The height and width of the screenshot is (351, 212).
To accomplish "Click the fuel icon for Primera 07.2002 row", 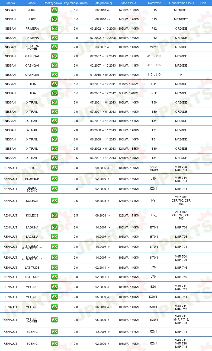I will coord(54,38).
